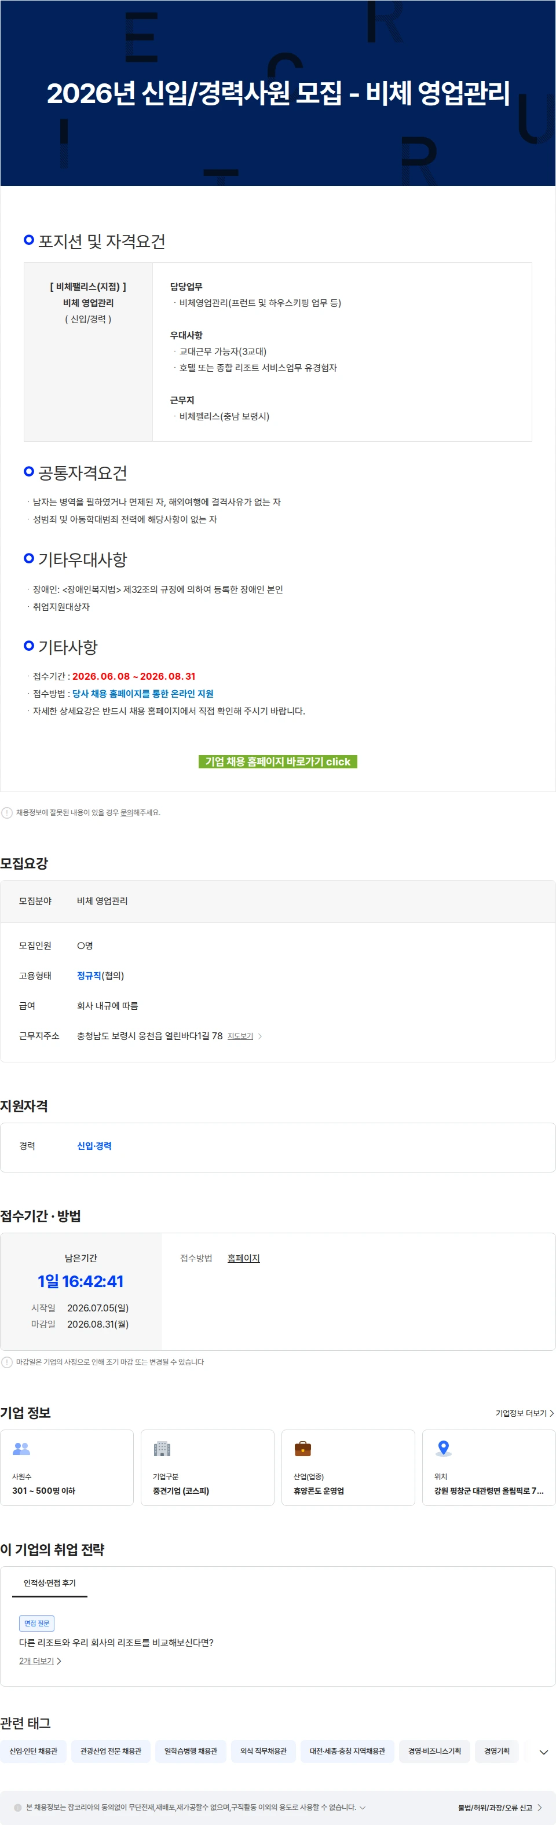Click the location pin icon for 위치
The width and height of the screenshot is (556, 1825).
coord(444,1449)
